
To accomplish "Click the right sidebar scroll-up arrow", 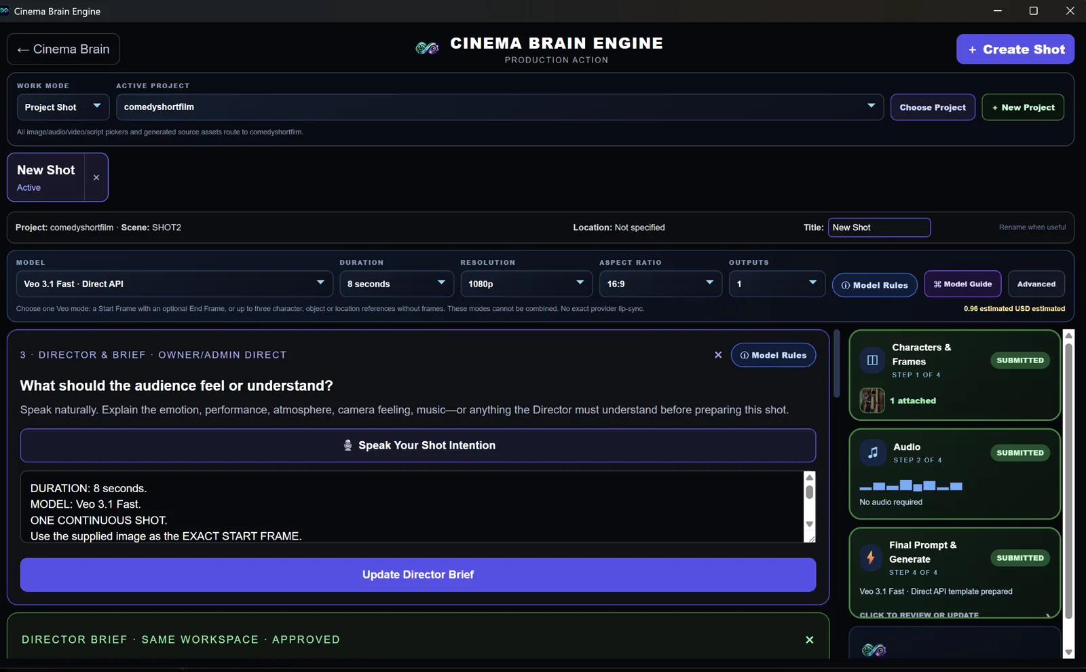I will click(x=1068, y=335).
